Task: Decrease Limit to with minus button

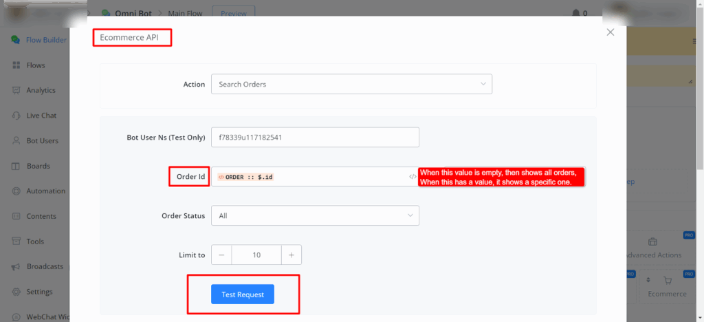Action: click(x=221, y=255)
